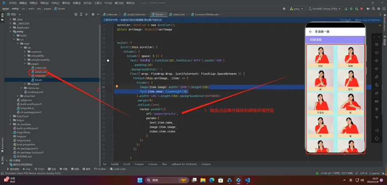The width and height of the screenshot is (387, 185).
Task: Open IDE settings gear at top right
Action: (x=379, y=9)
